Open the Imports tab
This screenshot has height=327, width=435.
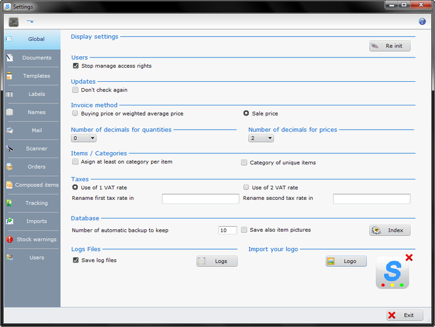click(x=33, y=221)
